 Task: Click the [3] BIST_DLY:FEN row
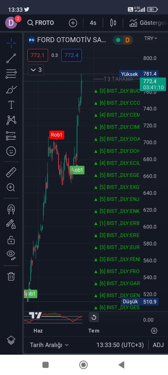(x=117, y=259)
